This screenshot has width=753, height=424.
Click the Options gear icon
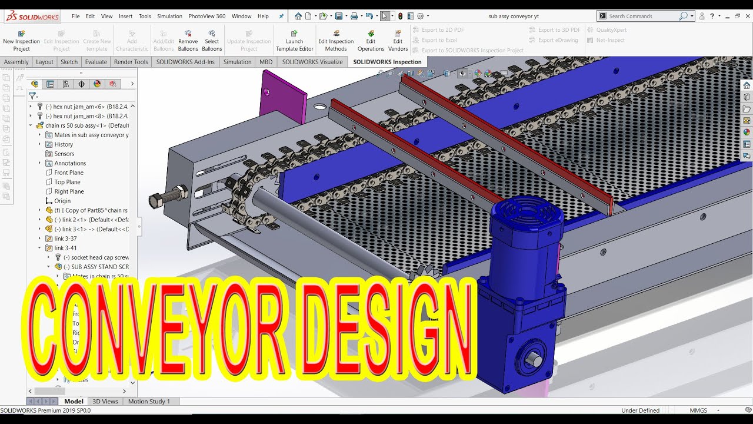click(420, 16)
